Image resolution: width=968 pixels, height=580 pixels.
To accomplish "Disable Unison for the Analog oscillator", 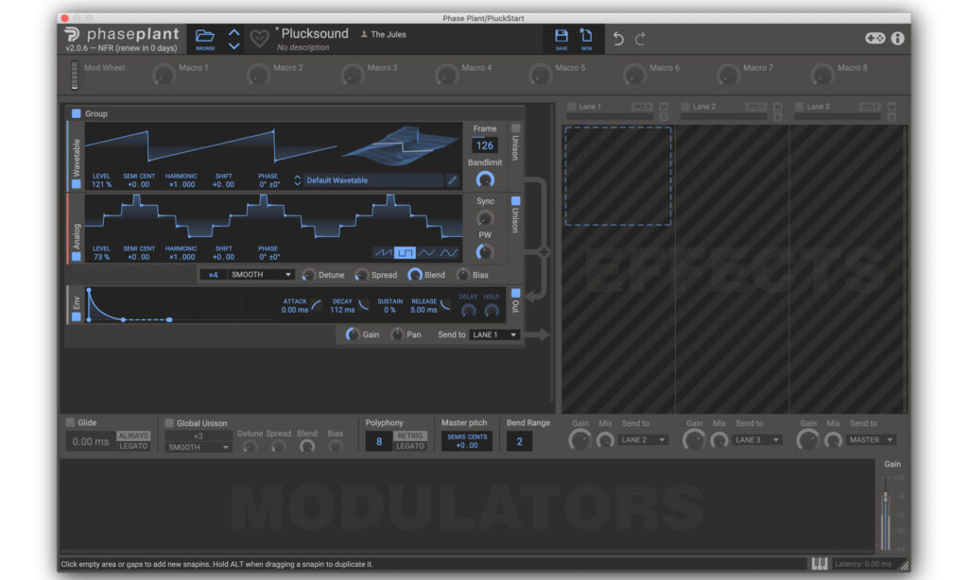I will coord(515,201).
